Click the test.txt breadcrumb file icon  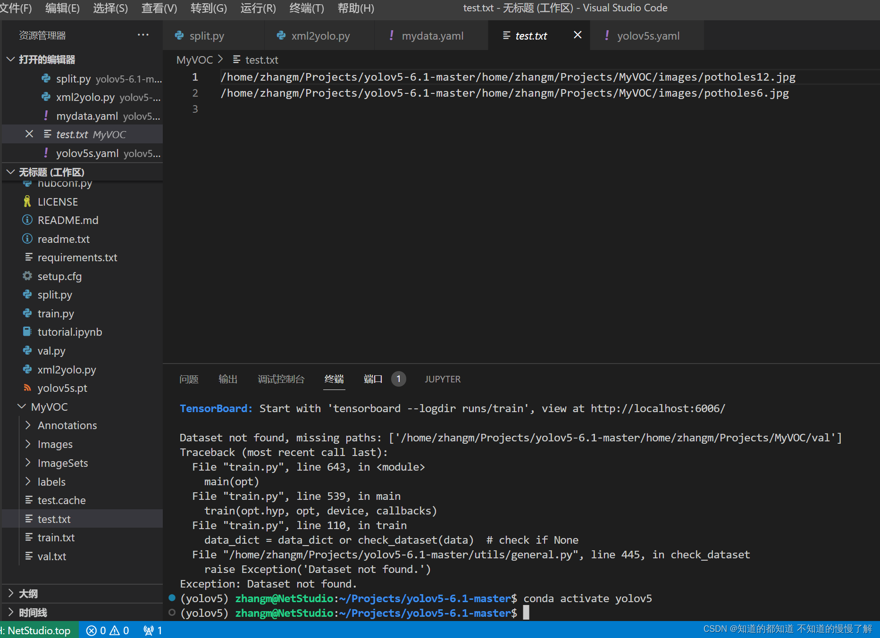(237, 59)
